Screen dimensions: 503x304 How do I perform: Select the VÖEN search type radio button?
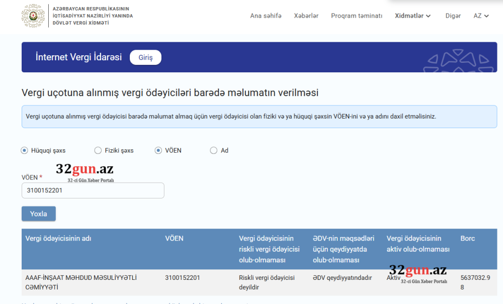point(158,150)
